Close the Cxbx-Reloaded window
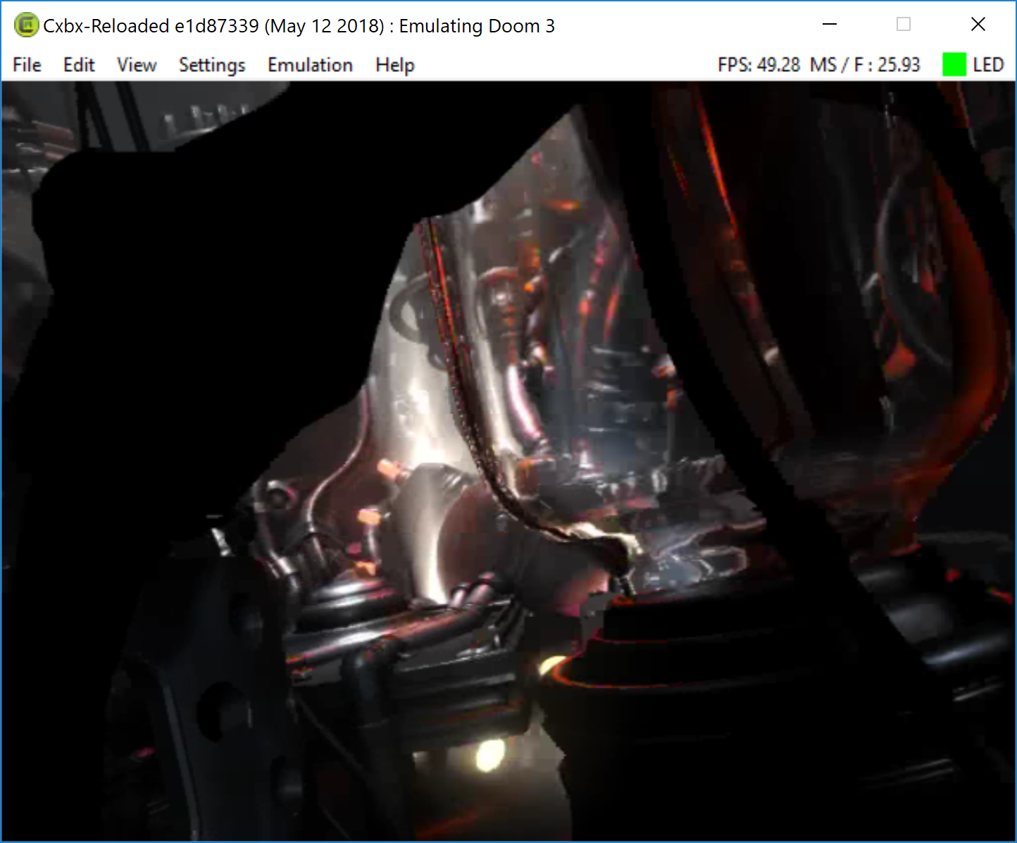1017x843 pixels. tap(978, 25)
